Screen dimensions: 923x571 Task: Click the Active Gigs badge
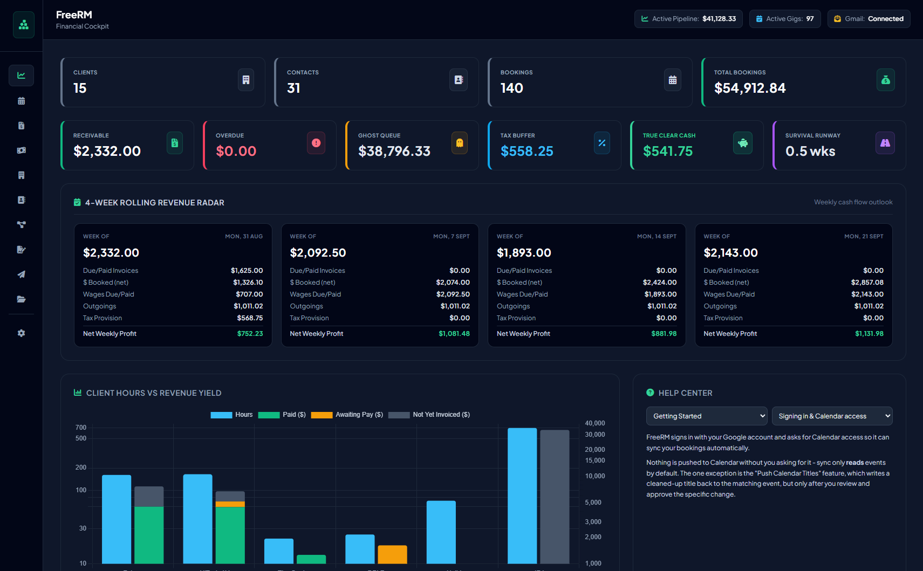(785, 19)
